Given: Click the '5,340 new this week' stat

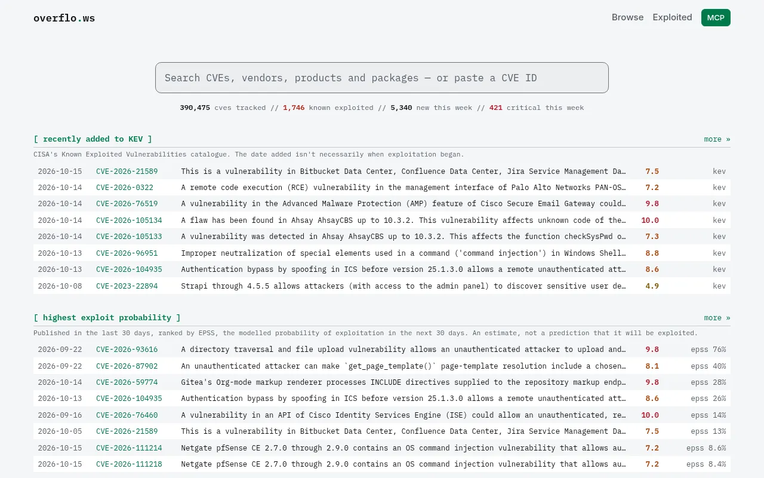Looking at the screenshot, I should click(x=431, y=108).
